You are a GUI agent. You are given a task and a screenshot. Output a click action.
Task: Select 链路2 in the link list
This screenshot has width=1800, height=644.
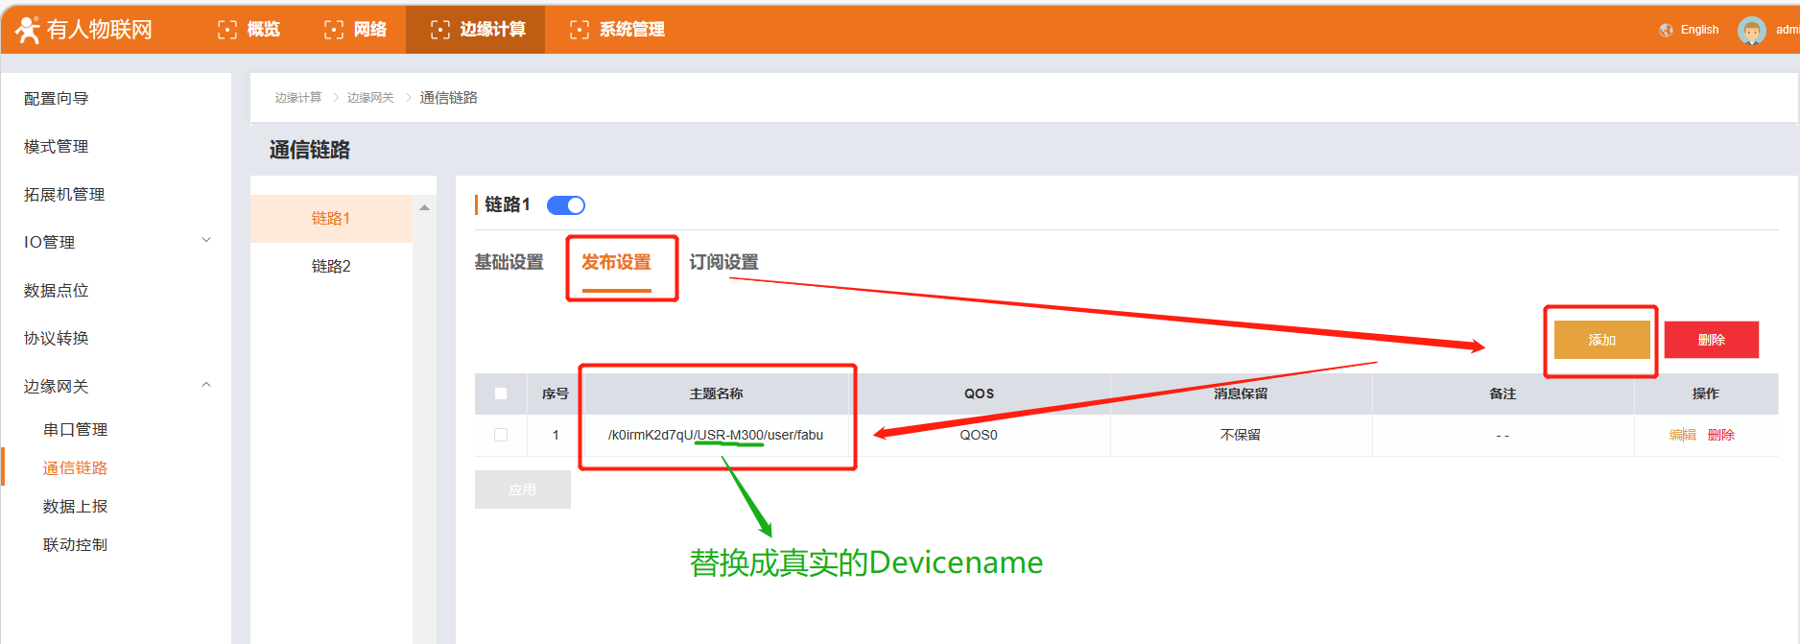pyautogui.click(x=331, y=267)
